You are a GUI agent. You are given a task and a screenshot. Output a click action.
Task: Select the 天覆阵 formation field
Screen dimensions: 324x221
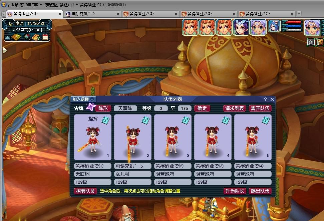coord(125,108)
